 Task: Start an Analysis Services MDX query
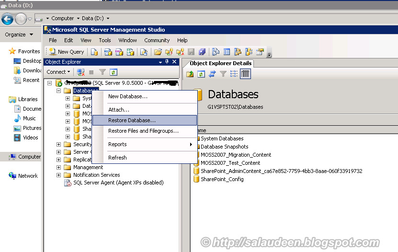pos(108,52)
